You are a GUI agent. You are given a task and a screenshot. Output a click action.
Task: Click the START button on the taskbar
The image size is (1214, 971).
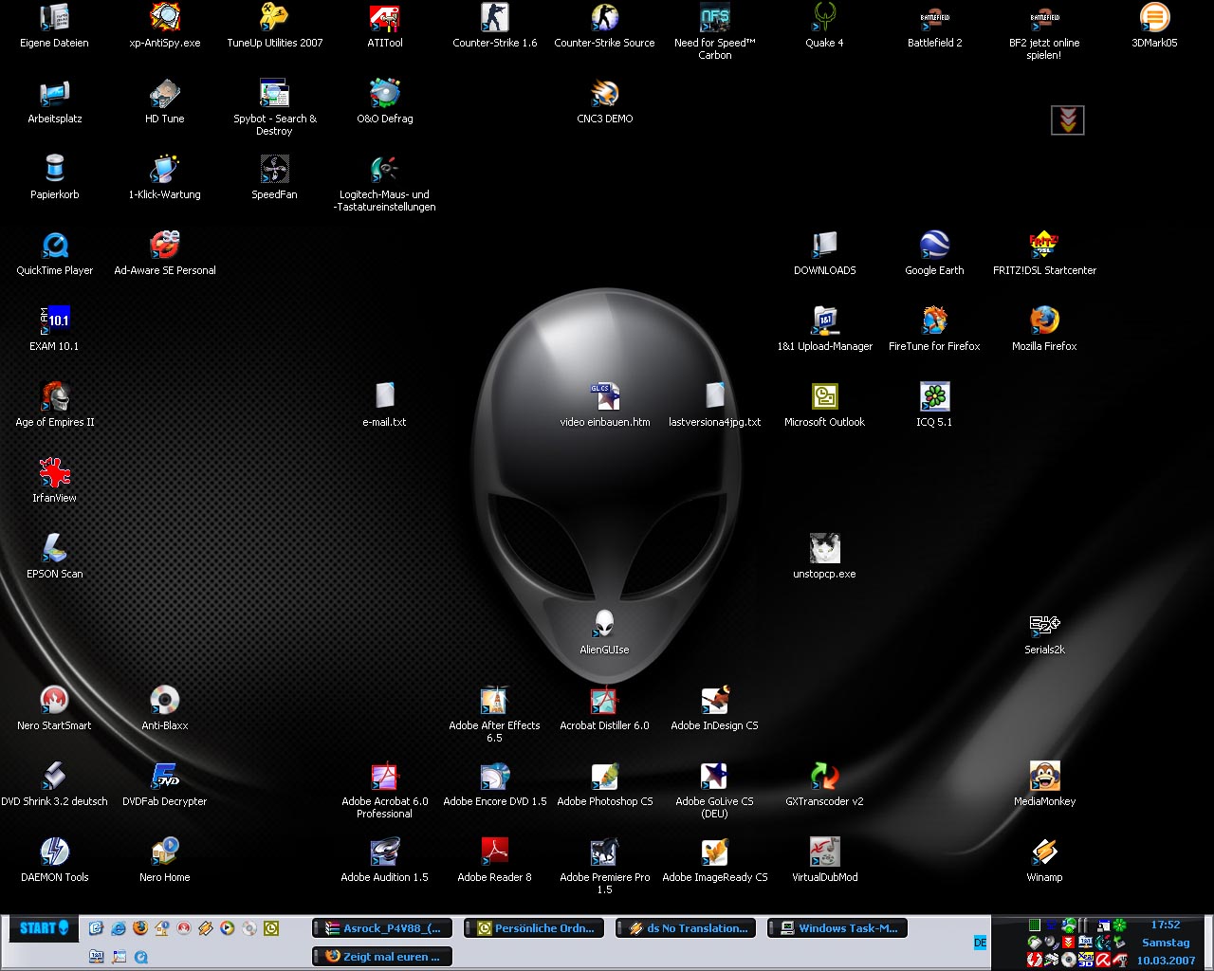(44, 928)
